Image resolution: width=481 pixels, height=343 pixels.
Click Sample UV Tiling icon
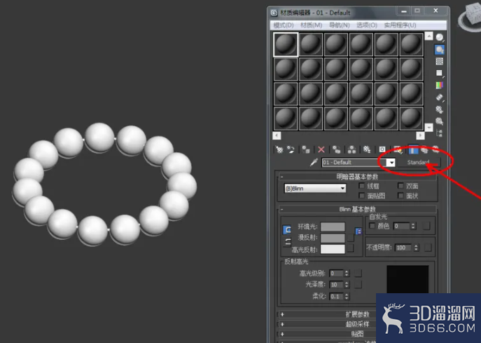[x=440, y=73]
